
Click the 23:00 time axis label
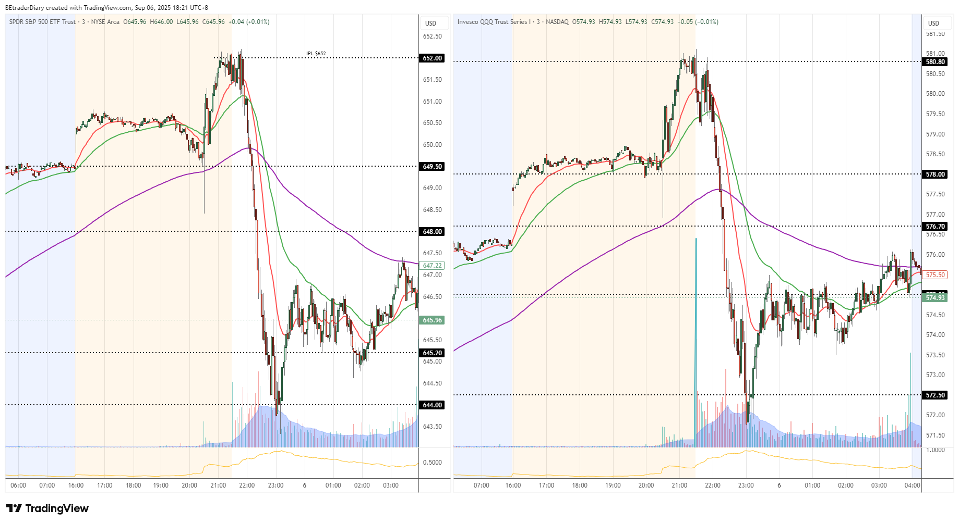point(277,485)
